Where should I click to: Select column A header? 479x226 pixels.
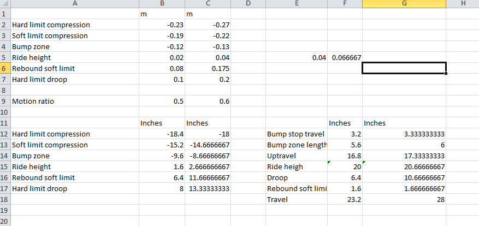tap(75, 4)
